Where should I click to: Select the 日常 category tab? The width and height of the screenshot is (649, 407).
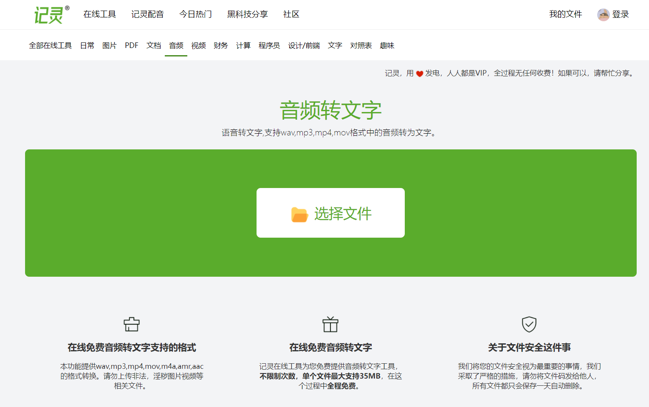click(87, 45)
